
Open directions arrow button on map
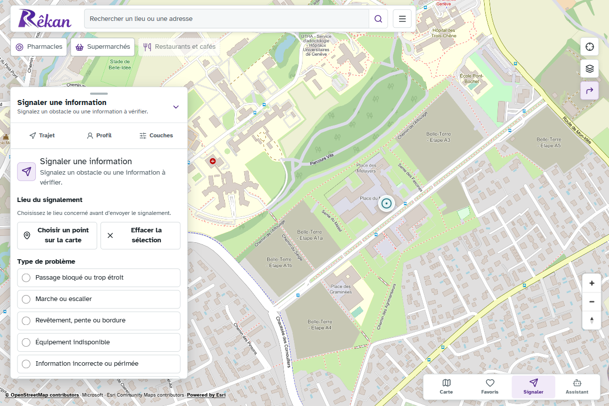590,91
